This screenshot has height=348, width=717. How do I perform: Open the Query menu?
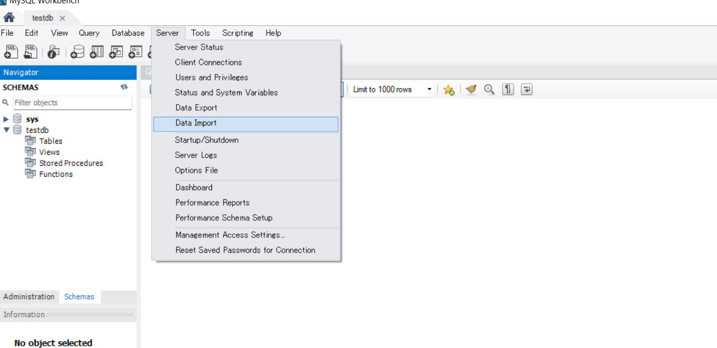89,33
